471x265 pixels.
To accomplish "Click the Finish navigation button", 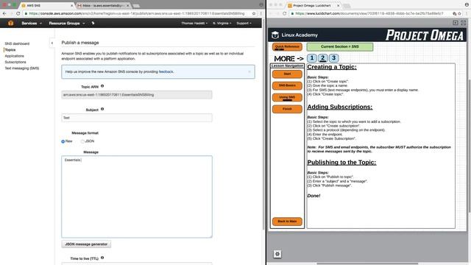I will click(x=287, y=109).
